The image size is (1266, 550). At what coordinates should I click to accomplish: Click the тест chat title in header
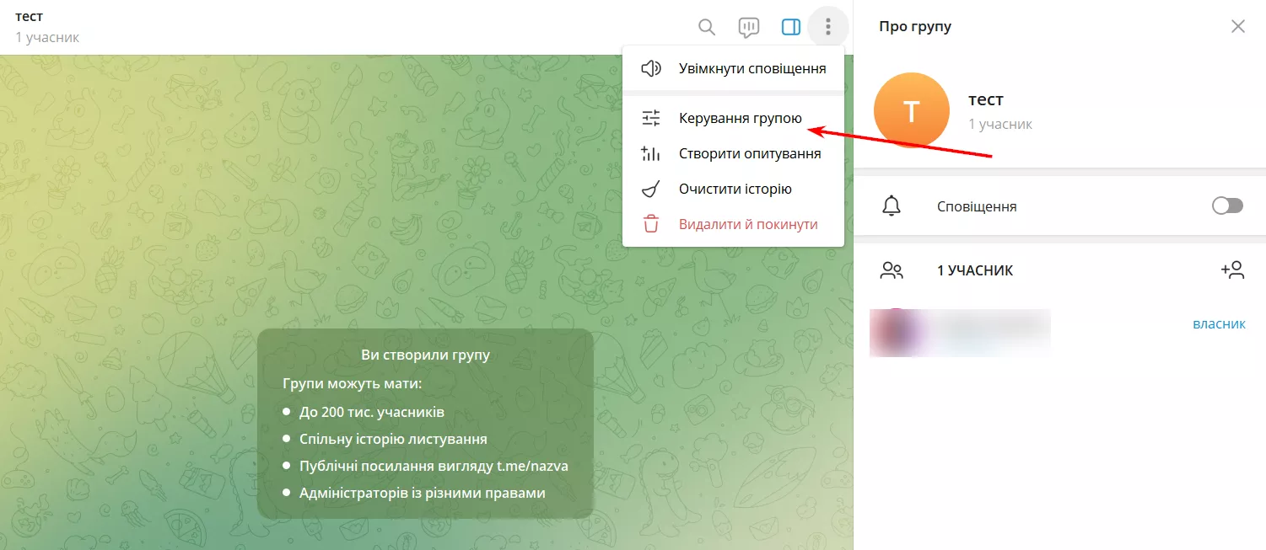coord(29,16)
